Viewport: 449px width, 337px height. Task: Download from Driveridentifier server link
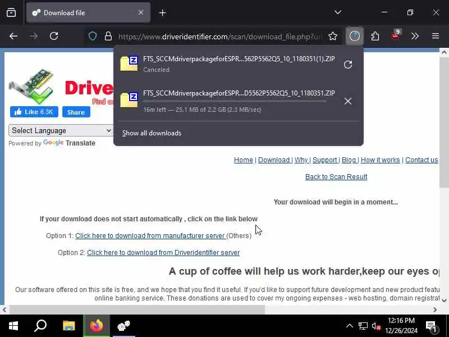(x=163, y=253)
